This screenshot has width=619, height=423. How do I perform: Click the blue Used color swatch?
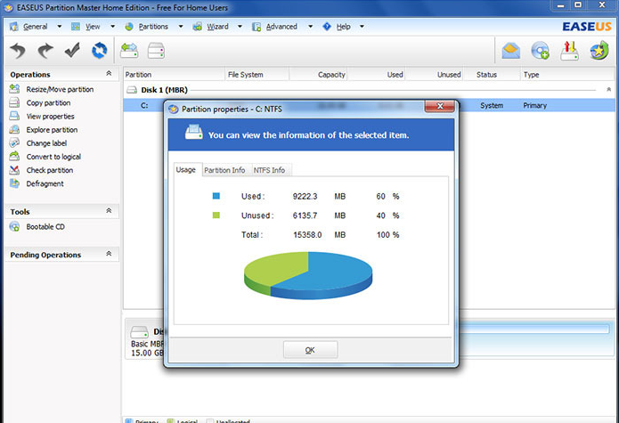coord(216,196)
